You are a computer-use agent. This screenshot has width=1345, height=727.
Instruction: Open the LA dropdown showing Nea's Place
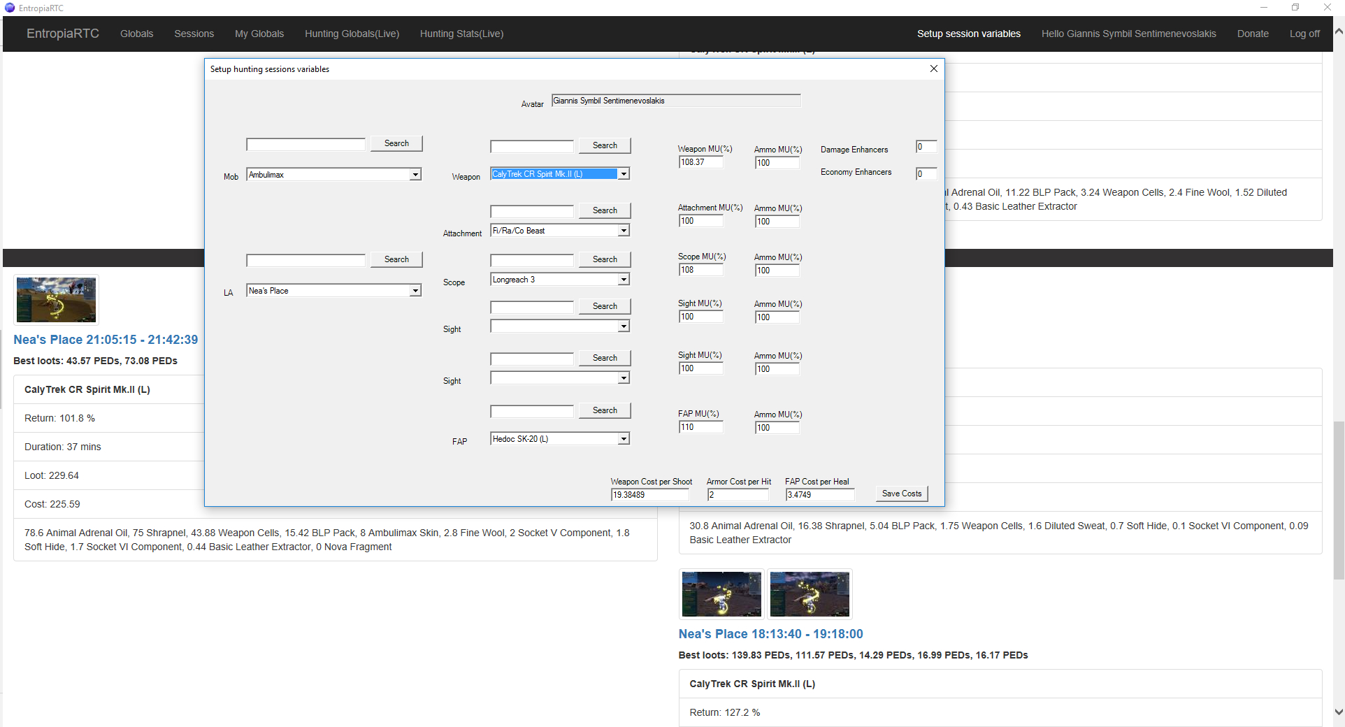point(415,291)
